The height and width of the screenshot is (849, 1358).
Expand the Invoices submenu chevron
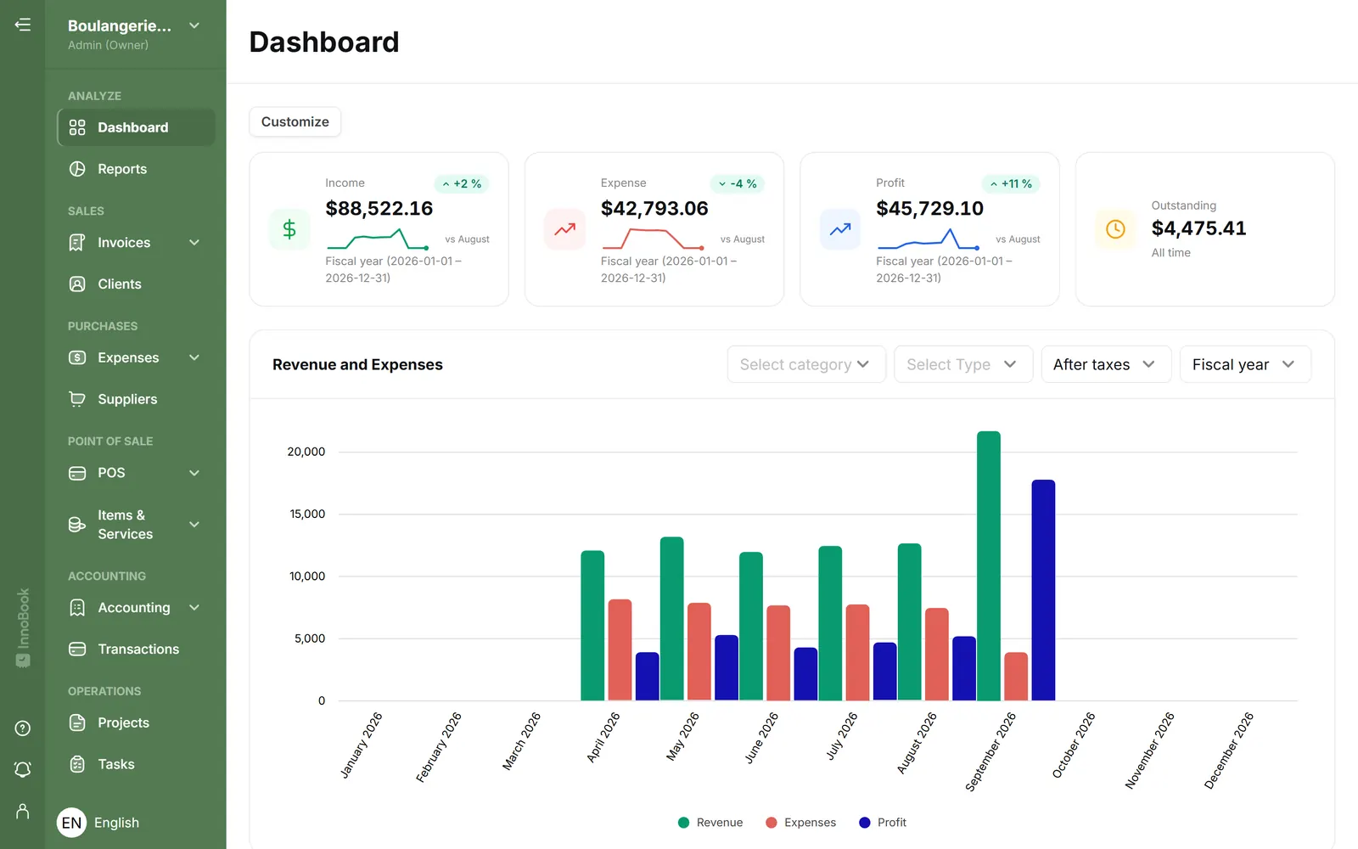point(194,243)
